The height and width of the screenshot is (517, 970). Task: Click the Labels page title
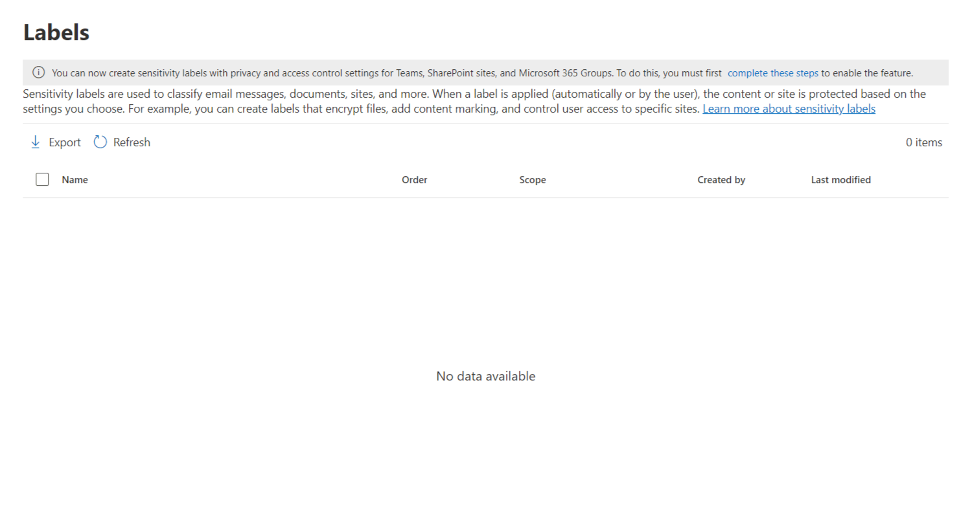(56, 32)
